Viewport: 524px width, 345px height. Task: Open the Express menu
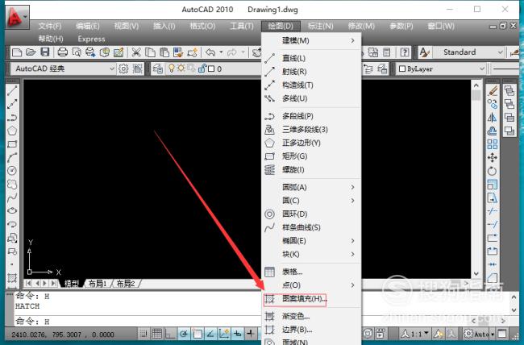click(92, 39)
